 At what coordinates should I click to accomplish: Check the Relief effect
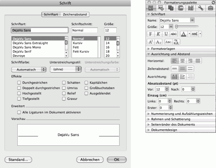click(64, 93)
